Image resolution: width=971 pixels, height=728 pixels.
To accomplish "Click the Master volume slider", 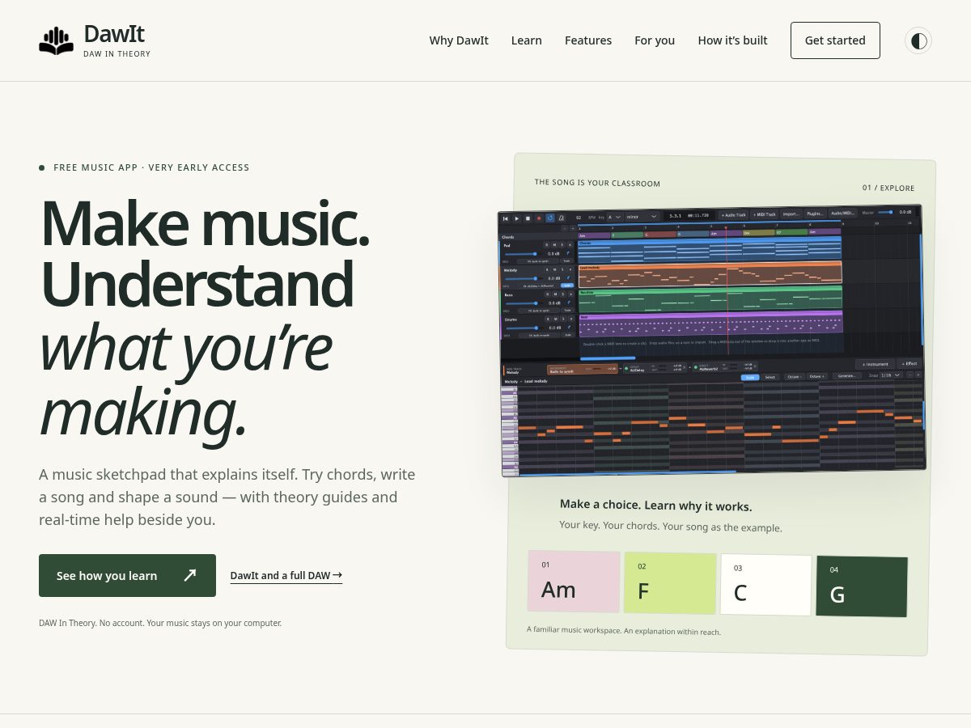I will click(885, 212).
